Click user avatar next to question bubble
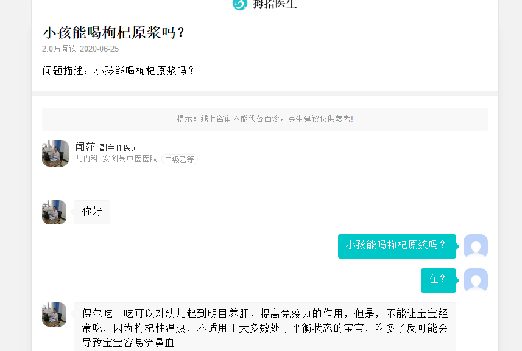 tap(476, 246)
